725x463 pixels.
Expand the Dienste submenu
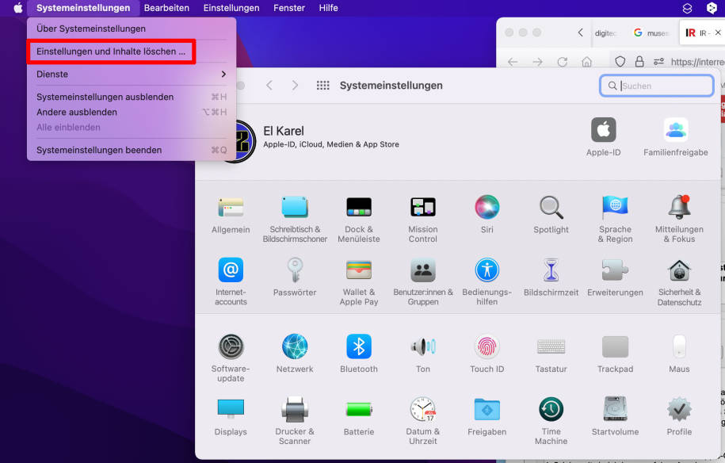132,74
